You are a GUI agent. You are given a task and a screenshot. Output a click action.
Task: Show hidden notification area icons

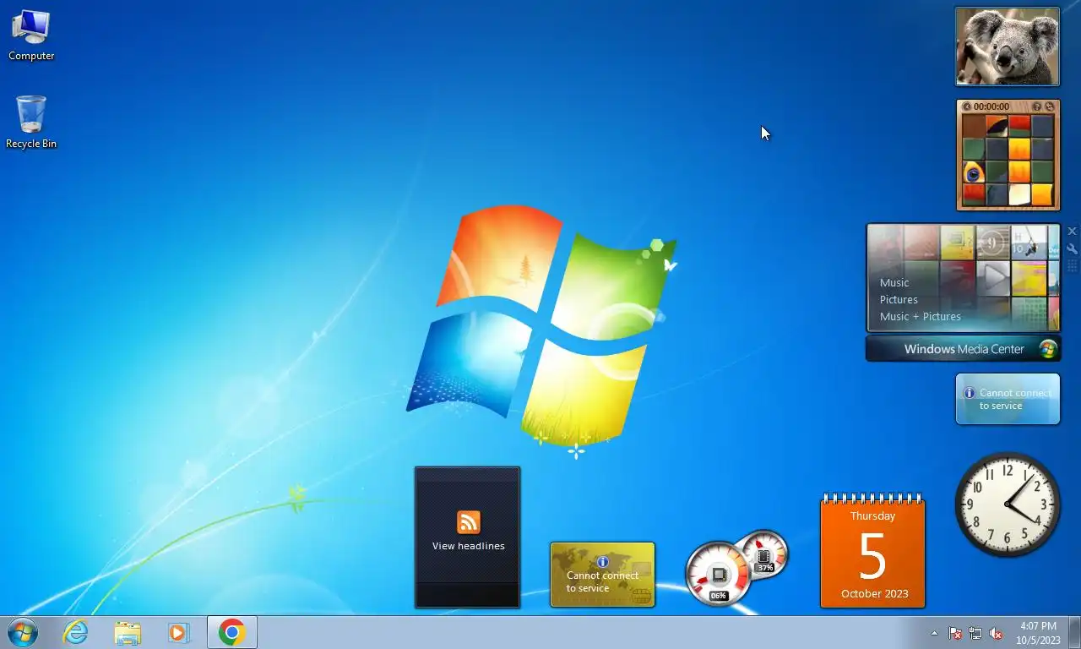[934, 633]
